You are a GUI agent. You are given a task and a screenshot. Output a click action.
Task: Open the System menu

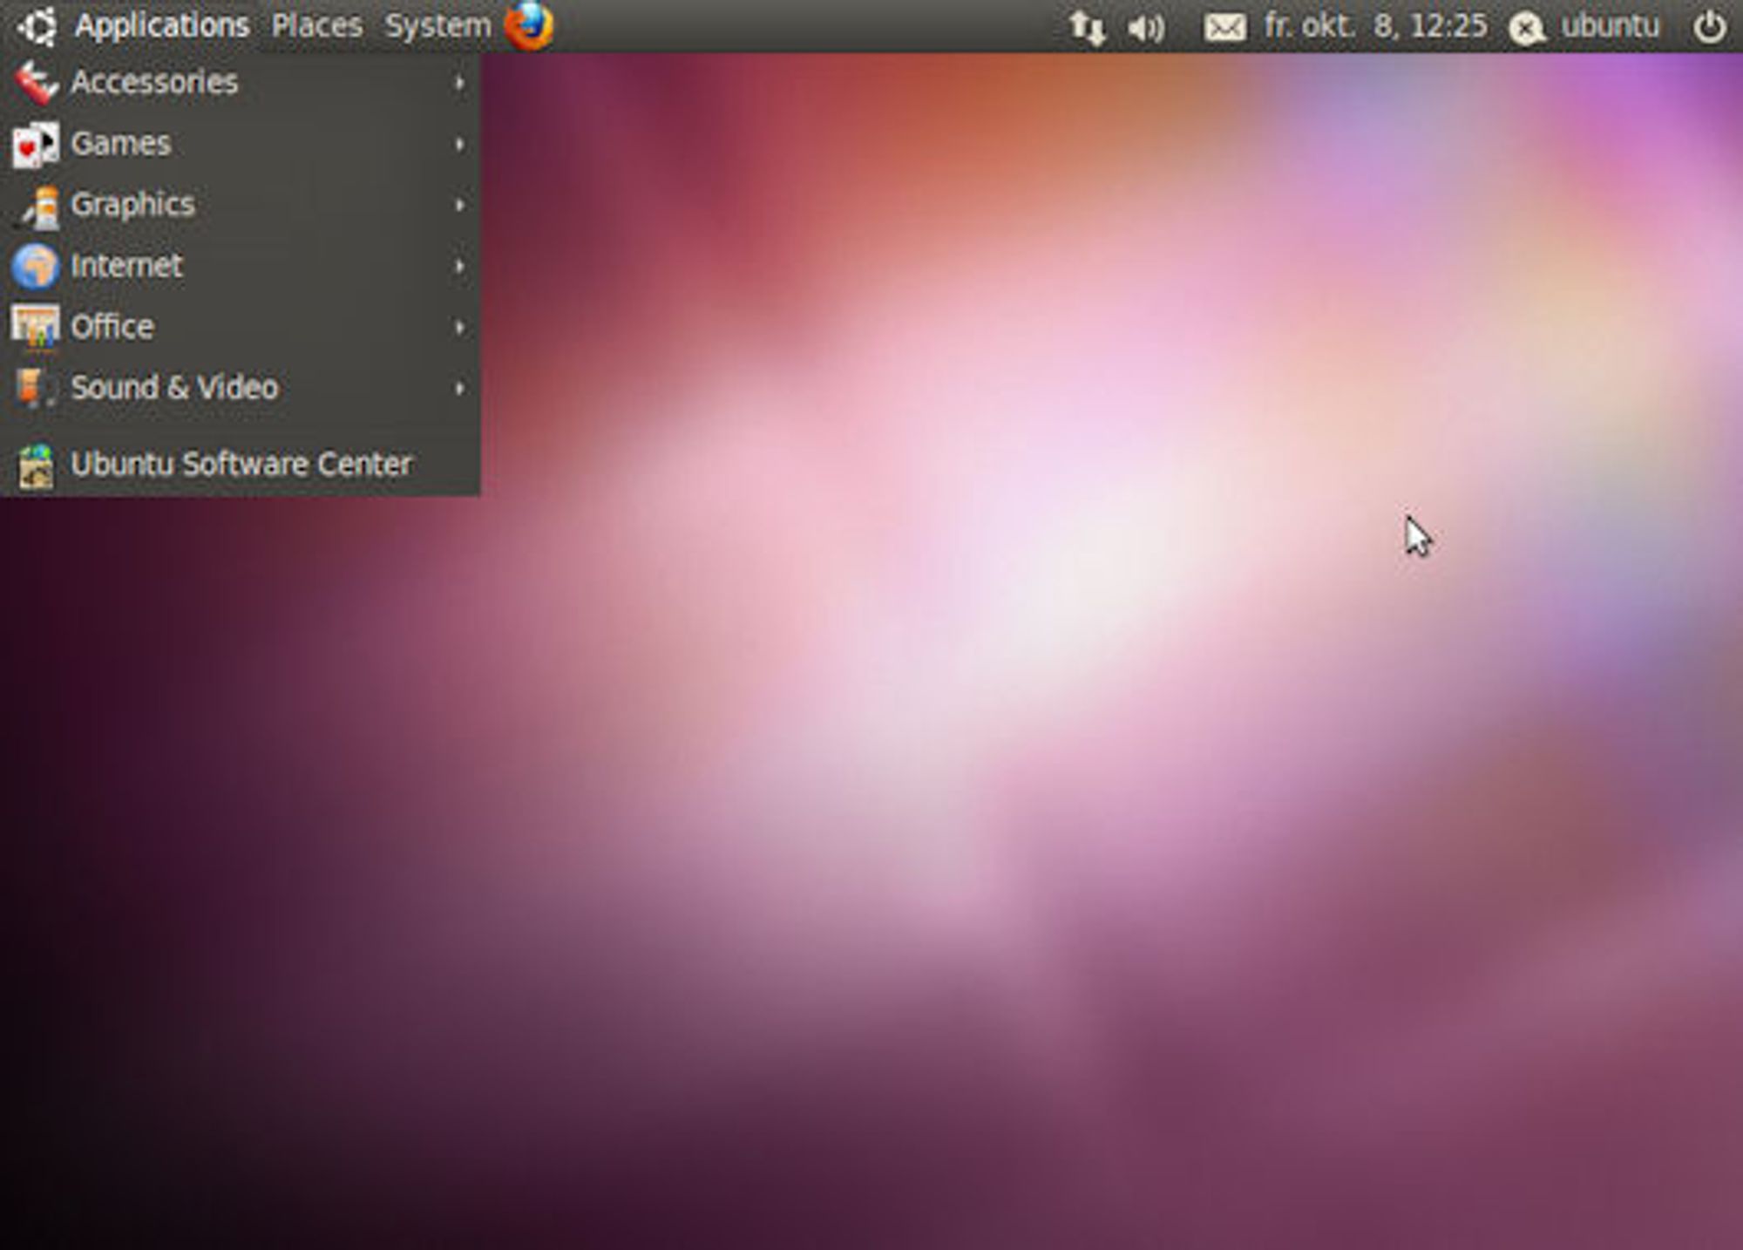pyautogui.click(x=437, y=27)
